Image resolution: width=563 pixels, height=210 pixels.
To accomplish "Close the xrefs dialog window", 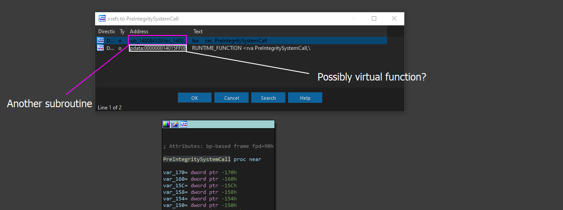I will coord(394,19).
